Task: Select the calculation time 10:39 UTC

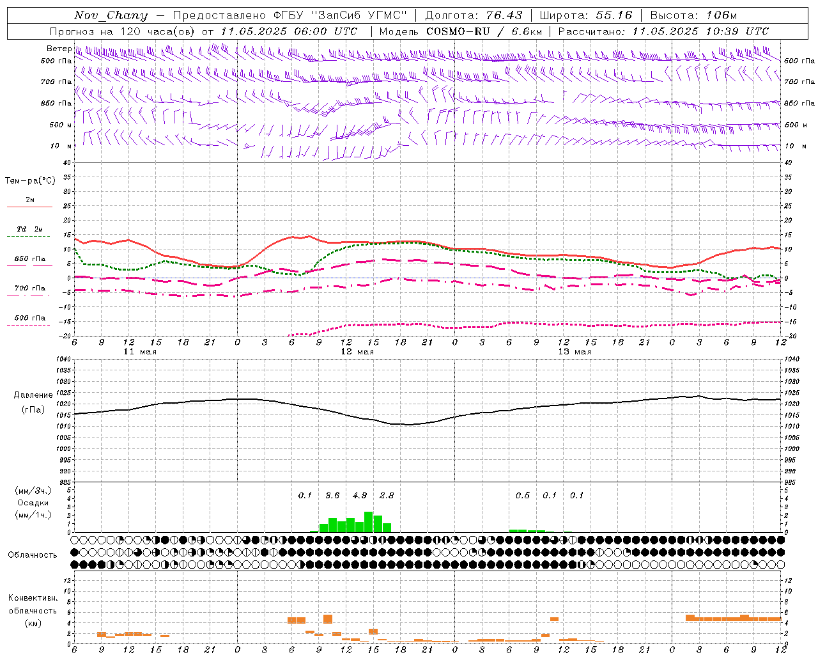Action: [x=736, y=31]
